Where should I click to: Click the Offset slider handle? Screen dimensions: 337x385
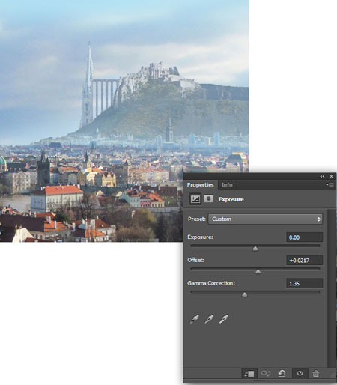point(258,272)
